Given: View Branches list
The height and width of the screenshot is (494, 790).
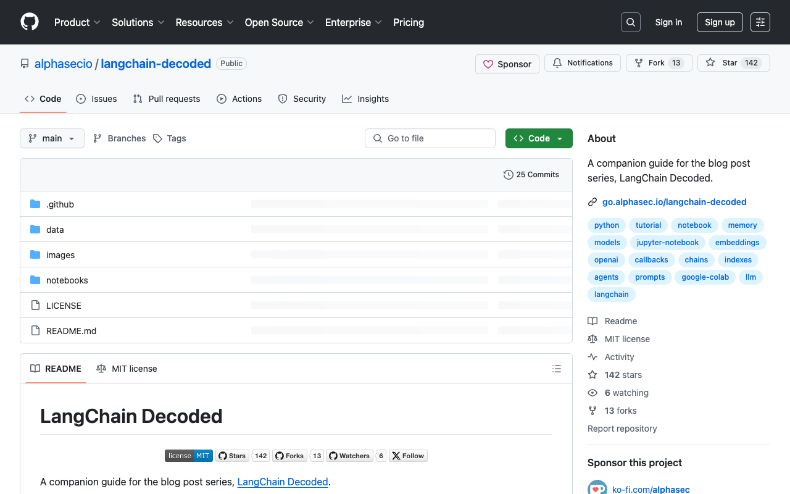Looking at the screenshot, I should [120, 138].
